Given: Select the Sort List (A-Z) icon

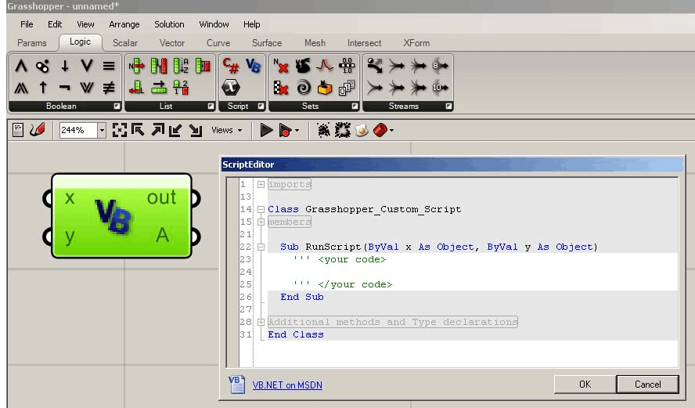Looking at the screenshot, I should 181,66.
